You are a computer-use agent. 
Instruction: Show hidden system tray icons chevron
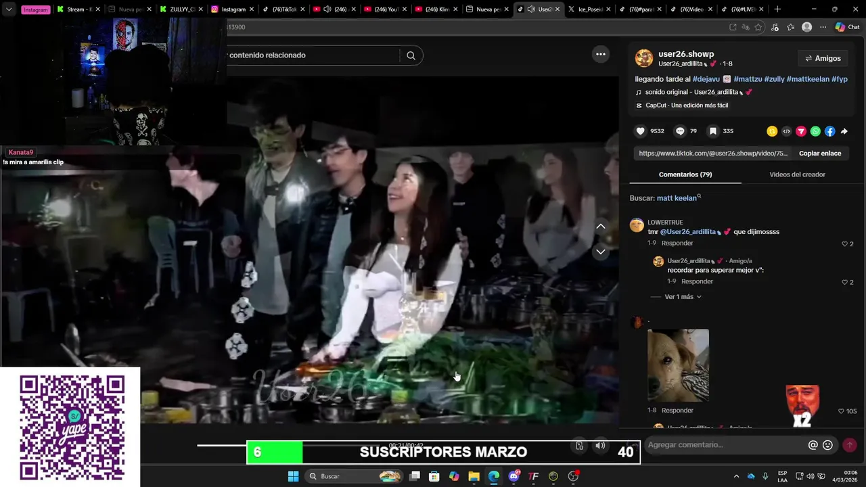pyautogui.click(x=736, y=476)
